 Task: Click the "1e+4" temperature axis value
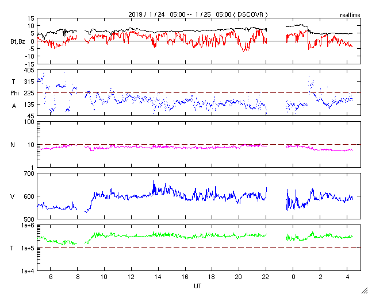28,271
